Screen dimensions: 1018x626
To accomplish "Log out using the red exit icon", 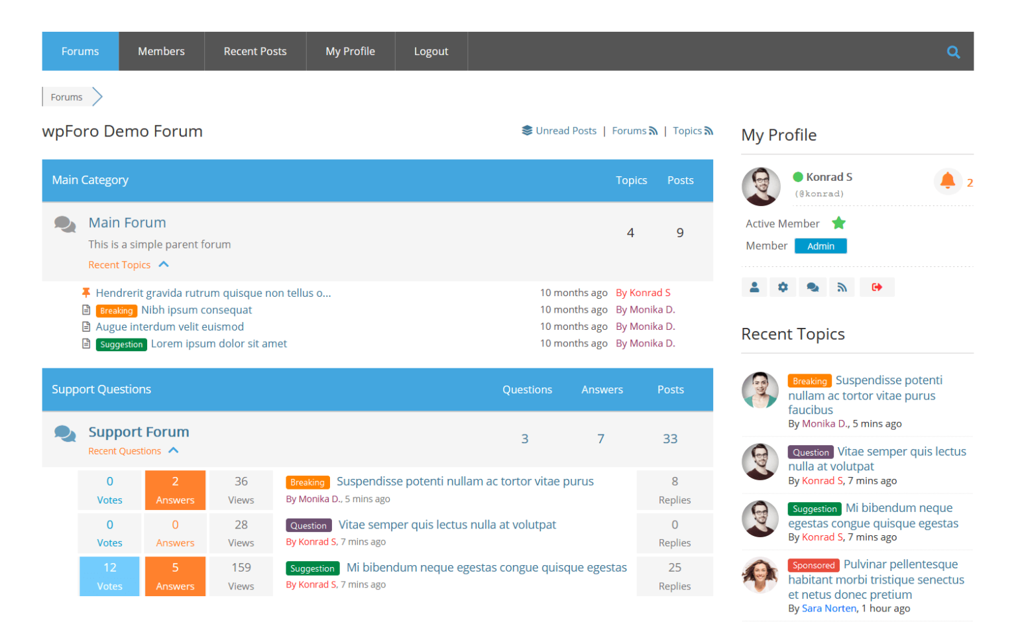I will pos(877,287).
